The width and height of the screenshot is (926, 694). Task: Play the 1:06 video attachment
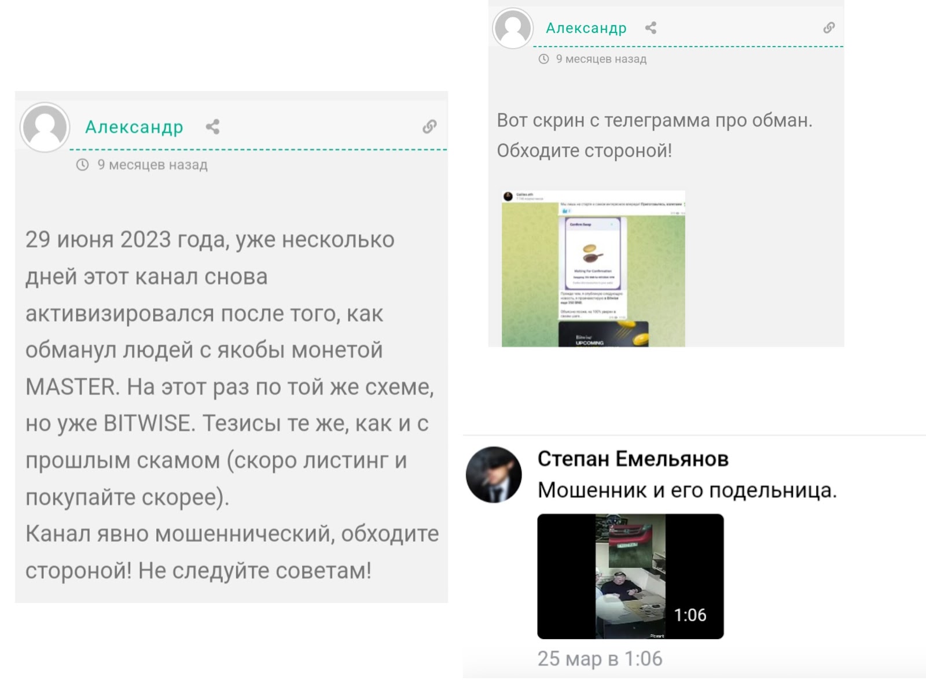(630, 576)
